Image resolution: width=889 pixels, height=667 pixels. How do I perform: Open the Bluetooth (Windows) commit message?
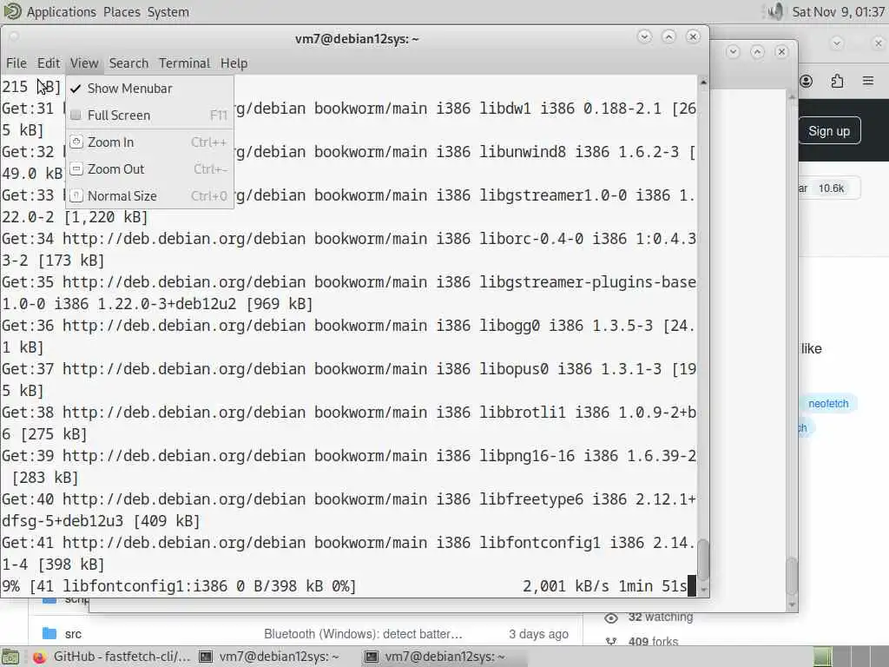click(363, 634)
